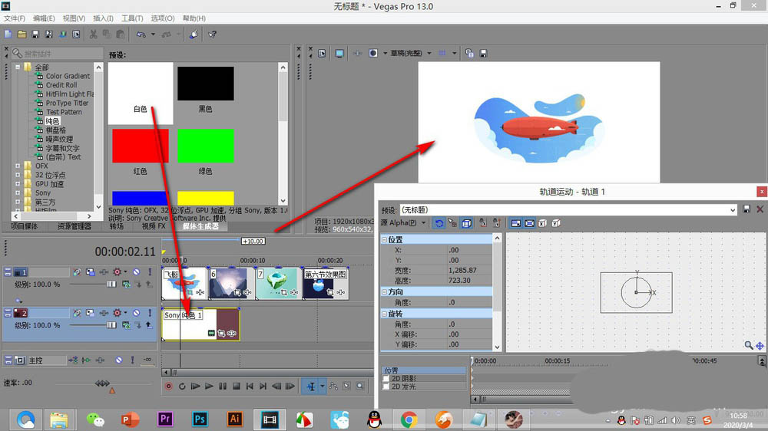The height and width of the screenshot is (431, 768).
Task: Collapse the 旋转 section in track motion
Action: pyautogui.click(x=385, y=314)
